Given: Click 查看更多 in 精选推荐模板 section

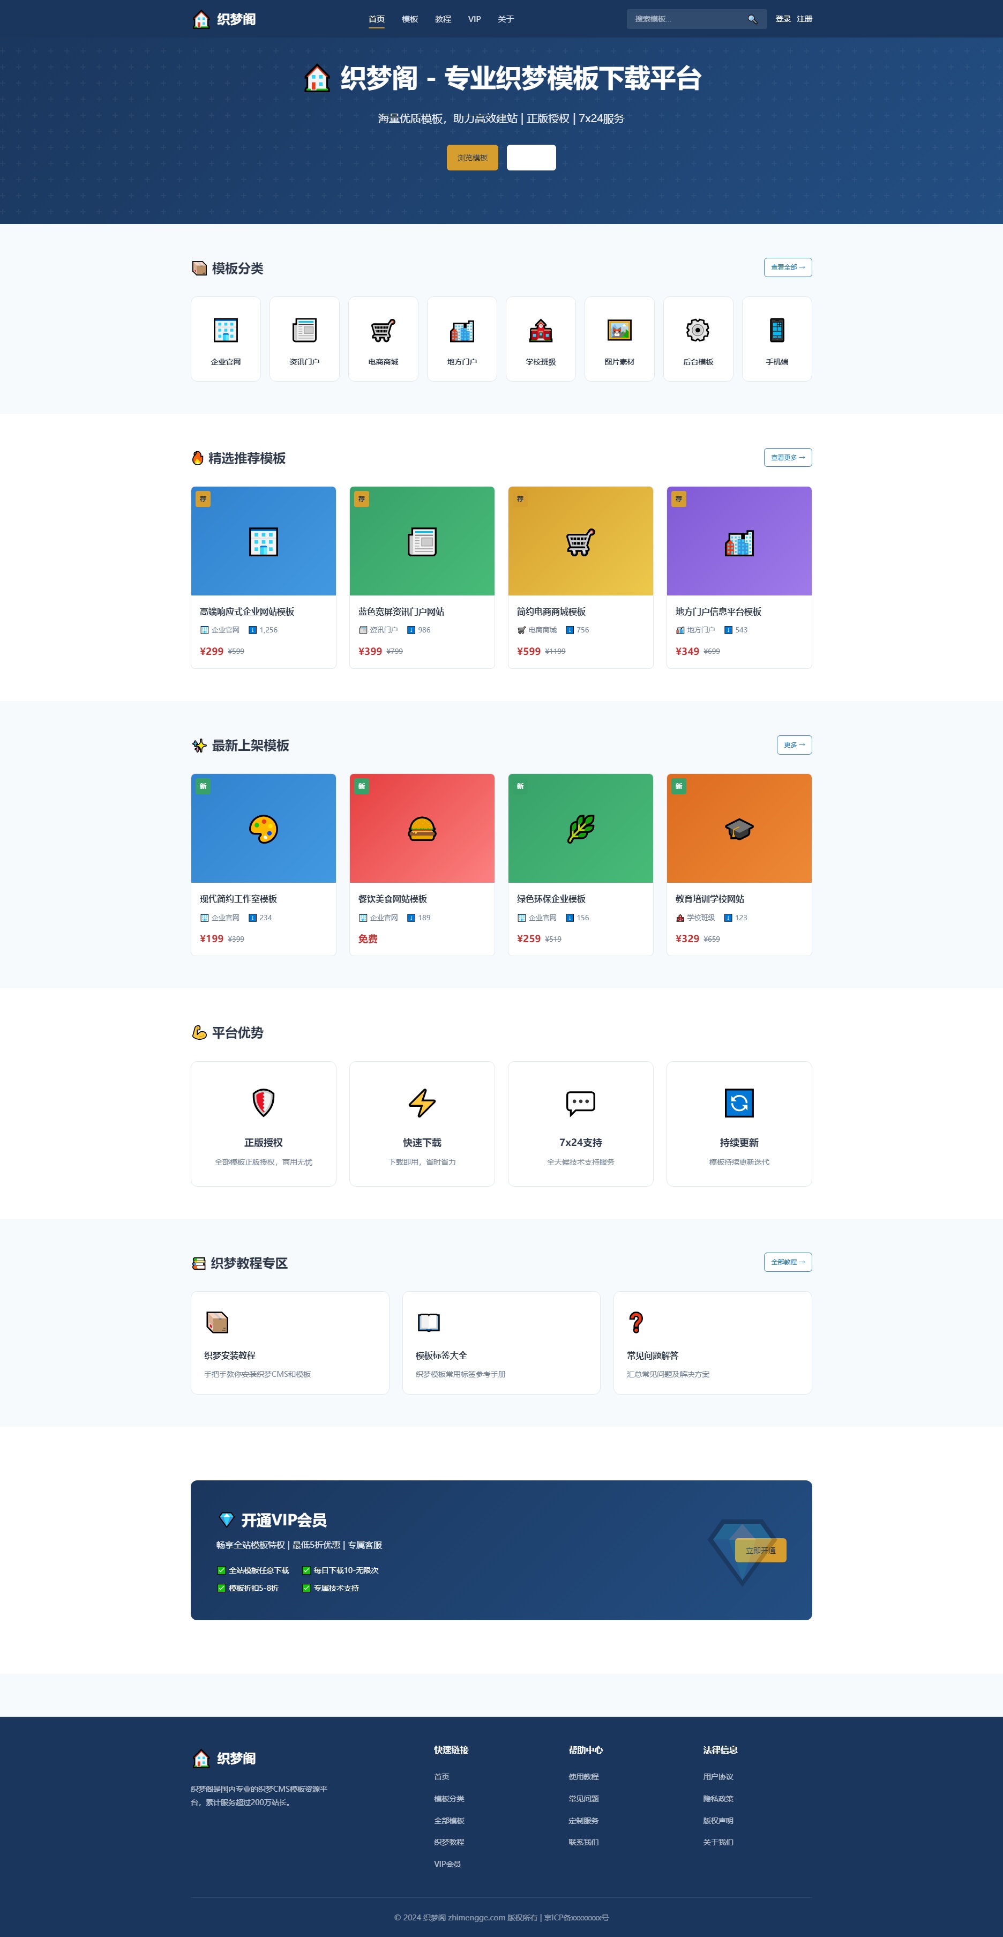Looking at the screenshot, I should point(788,457).
